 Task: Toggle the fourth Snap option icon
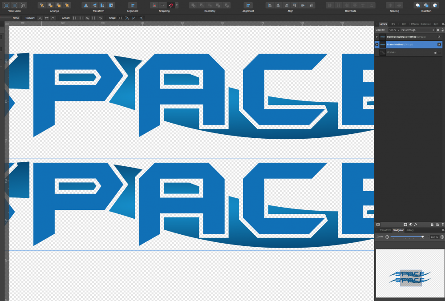coord(141,18)
